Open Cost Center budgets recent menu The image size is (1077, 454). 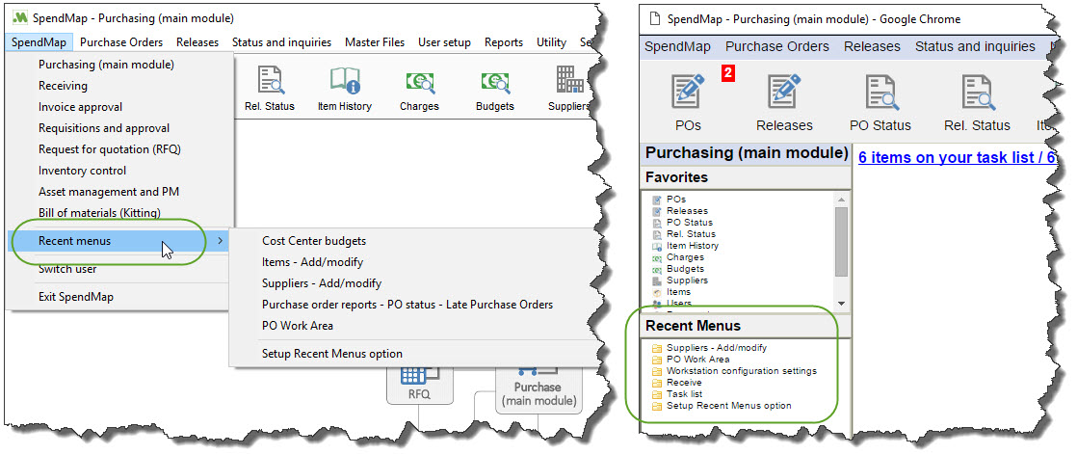314,241
